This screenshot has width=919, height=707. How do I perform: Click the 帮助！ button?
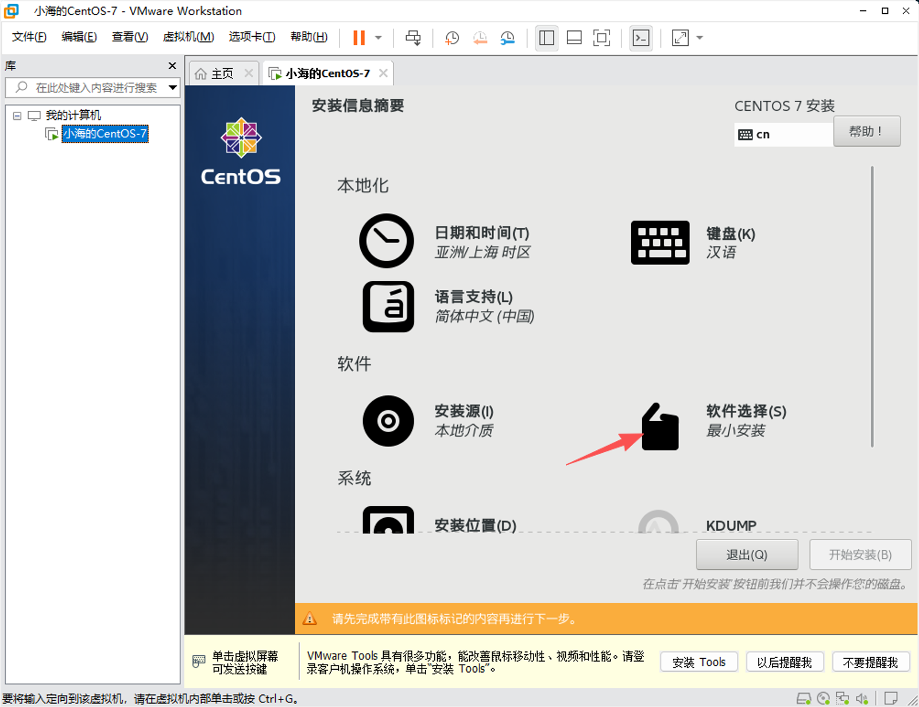[x=867, y=131]
